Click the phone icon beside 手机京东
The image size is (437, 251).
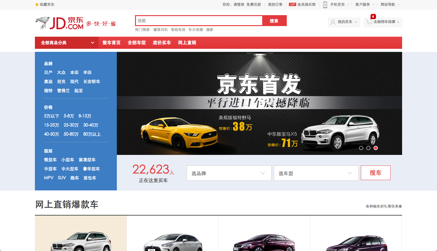click(x=325, y=5)
